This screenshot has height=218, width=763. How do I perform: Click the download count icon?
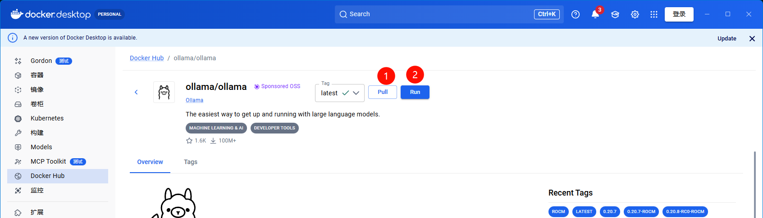tap(213, 141)
